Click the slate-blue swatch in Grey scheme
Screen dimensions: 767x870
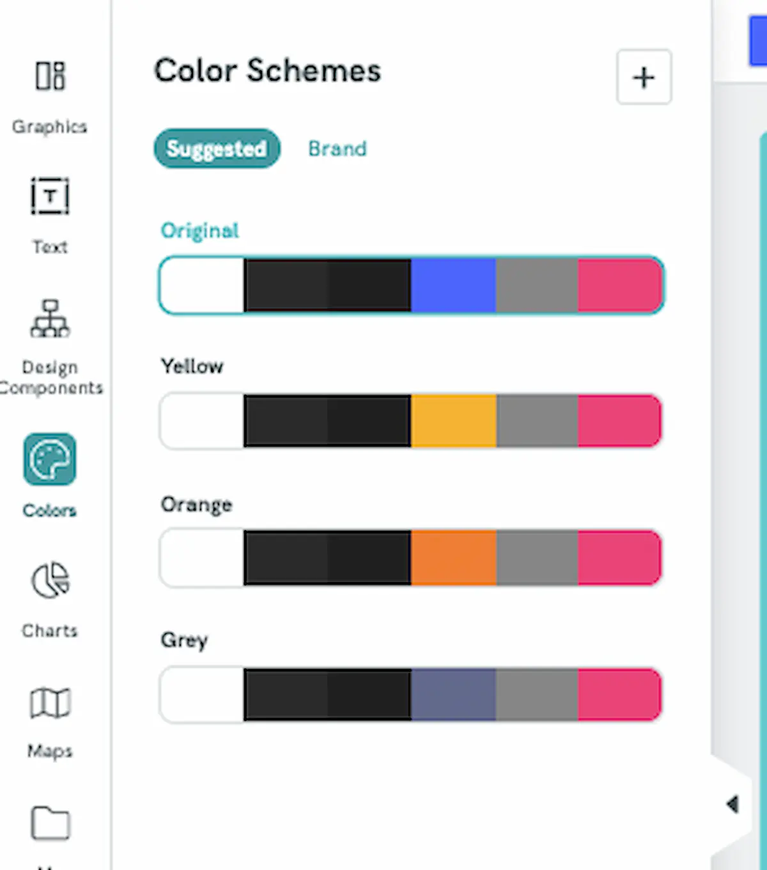tap(453, 695)
